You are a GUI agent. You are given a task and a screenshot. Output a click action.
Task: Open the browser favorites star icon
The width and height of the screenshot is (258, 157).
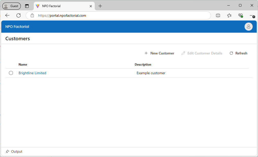click(x=229, y=15)
